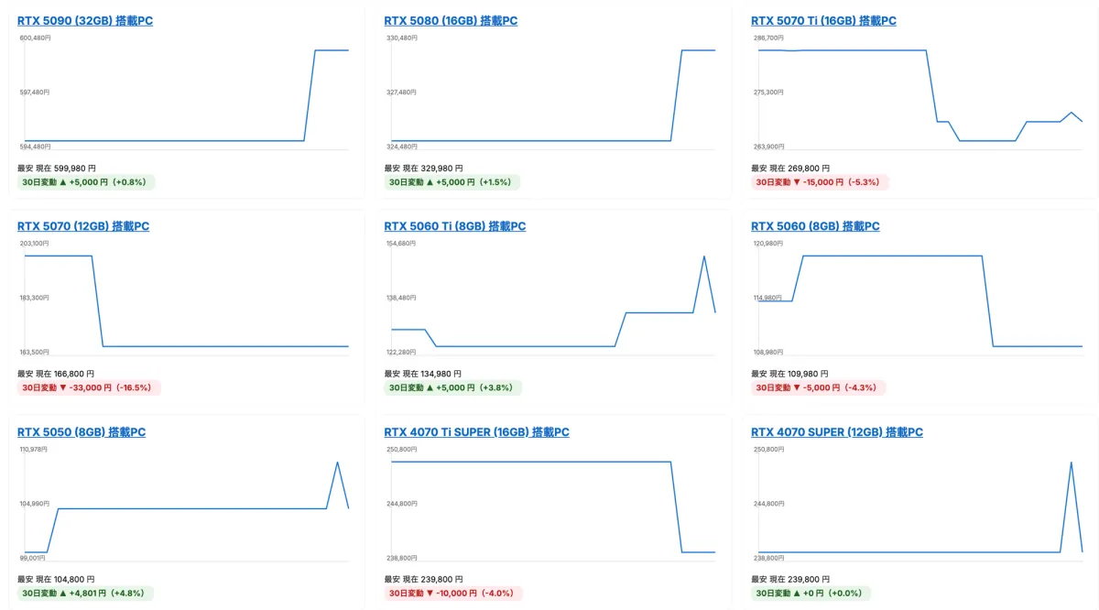Viewport: 1099px width, 610px height.
Task: Select the RTX 5050 (8GB) 搭載PC link
Action: pos(81,432)
